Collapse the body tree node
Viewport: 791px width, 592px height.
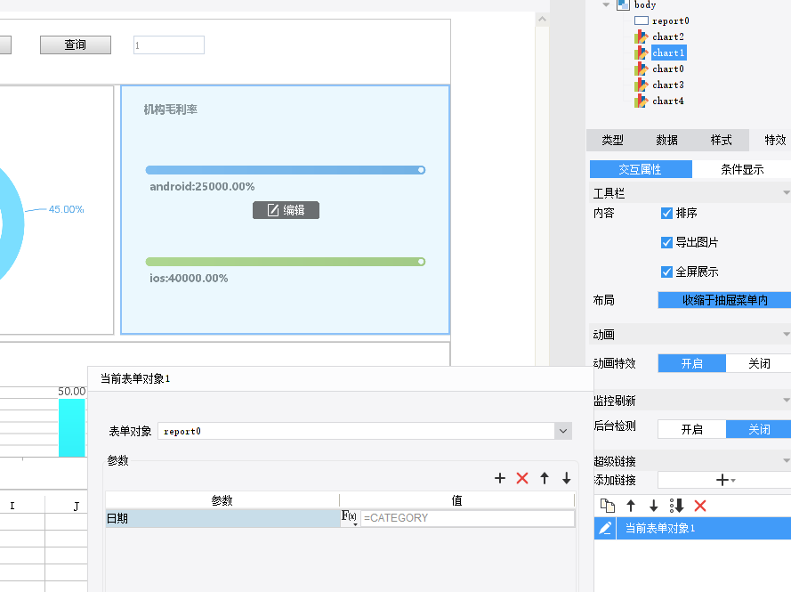(x=606, y=4)
